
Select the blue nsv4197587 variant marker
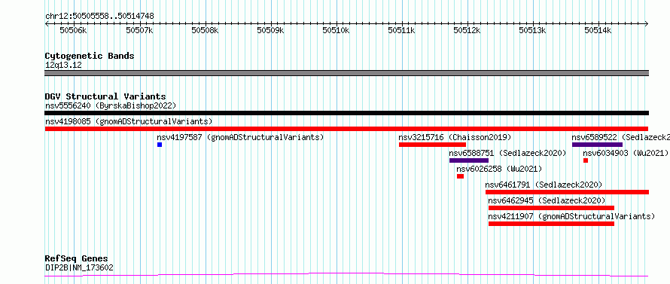pos(160,145)
